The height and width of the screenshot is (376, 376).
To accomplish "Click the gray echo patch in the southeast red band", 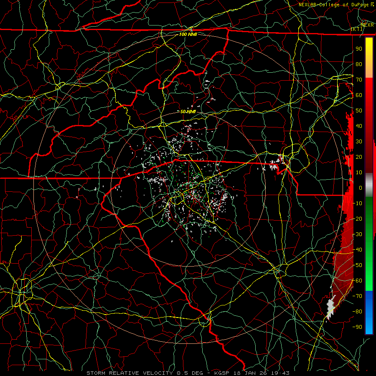I will tap(331, 307).
